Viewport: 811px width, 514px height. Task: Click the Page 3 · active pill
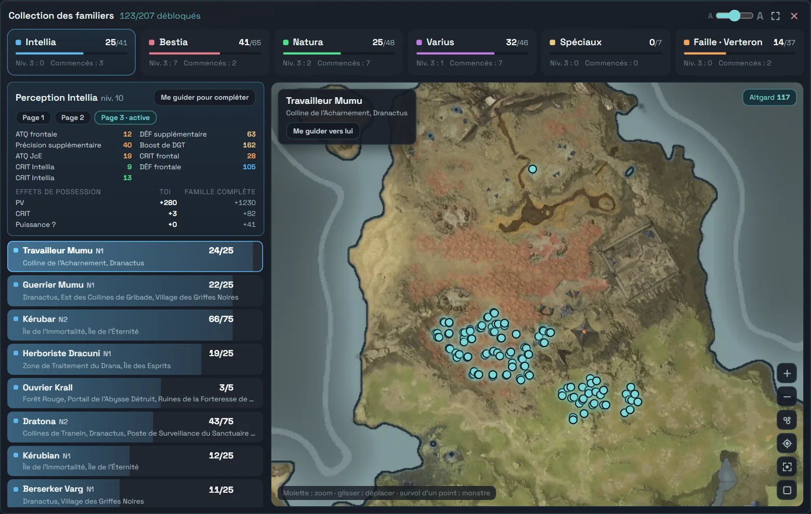tap(125, 118)
